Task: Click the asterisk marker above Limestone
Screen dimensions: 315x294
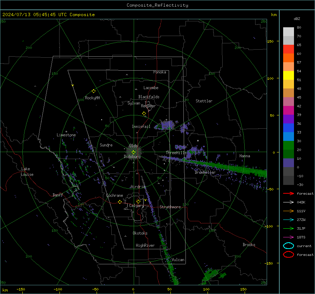Action: (x=66, y=132)
